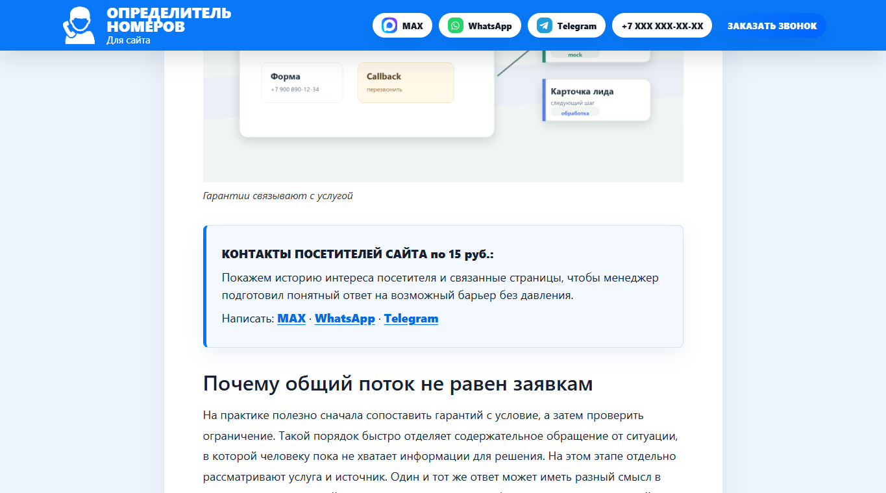Click the Для сайта subtitle in header
The height and width of the screenshot is (493, 886).
tap(129, 40)
